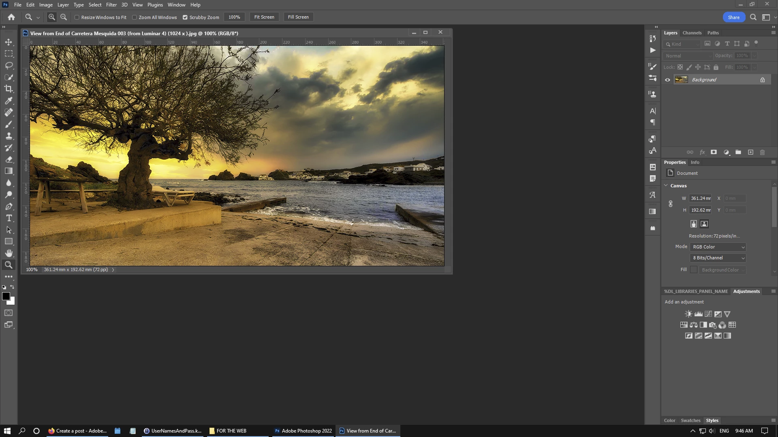The image size is (778, 437).
Task: Select the Crop tool
Action: point(9,89)
